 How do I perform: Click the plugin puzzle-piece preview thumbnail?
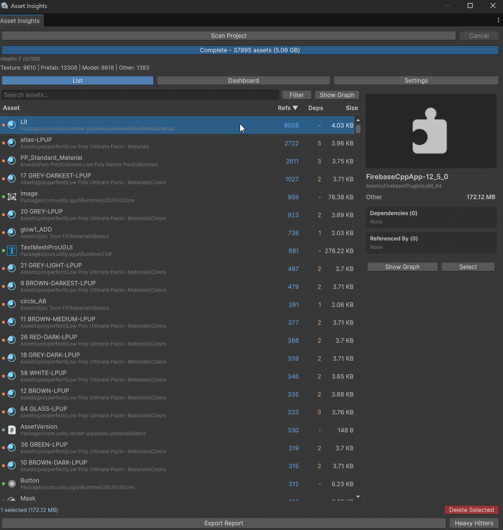[x=431, y=131]
